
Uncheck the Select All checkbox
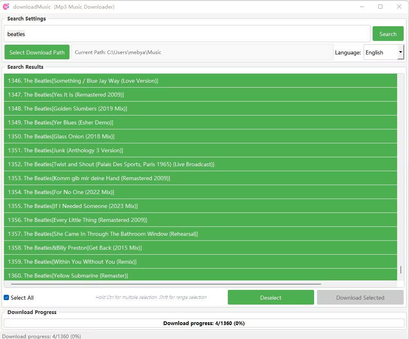(7, 298)
